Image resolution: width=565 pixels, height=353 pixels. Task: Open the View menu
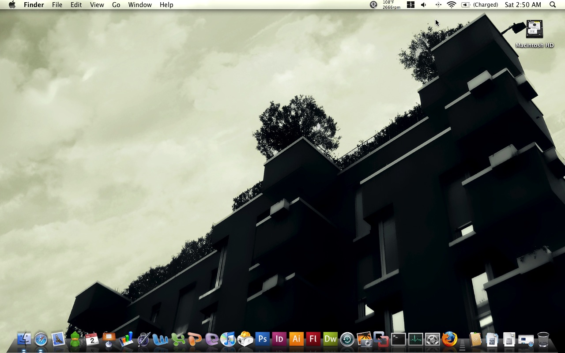(97, 5)
